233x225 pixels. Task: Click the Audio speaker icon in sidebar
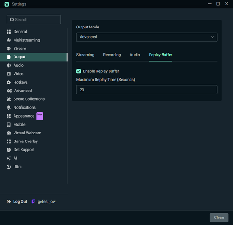tap(9, 65)
